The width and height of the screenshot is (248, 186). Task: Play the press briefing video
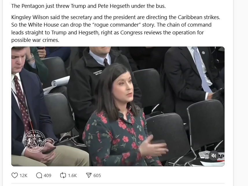click(x=118, y=106)
